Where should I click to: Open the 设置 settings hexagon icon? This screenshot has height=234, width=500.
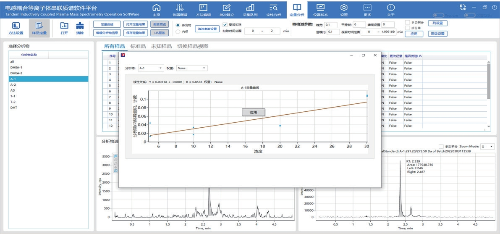(x=344, y=8)
